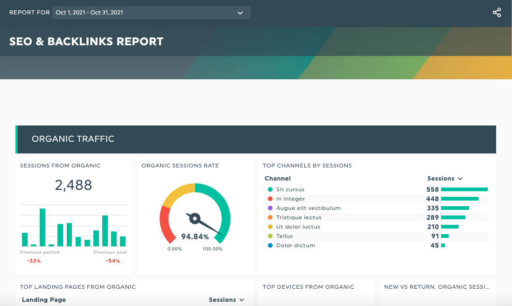Screen dimensions: 512x306
Task: Click the -33% previous period change
Action: coord(34,261)
